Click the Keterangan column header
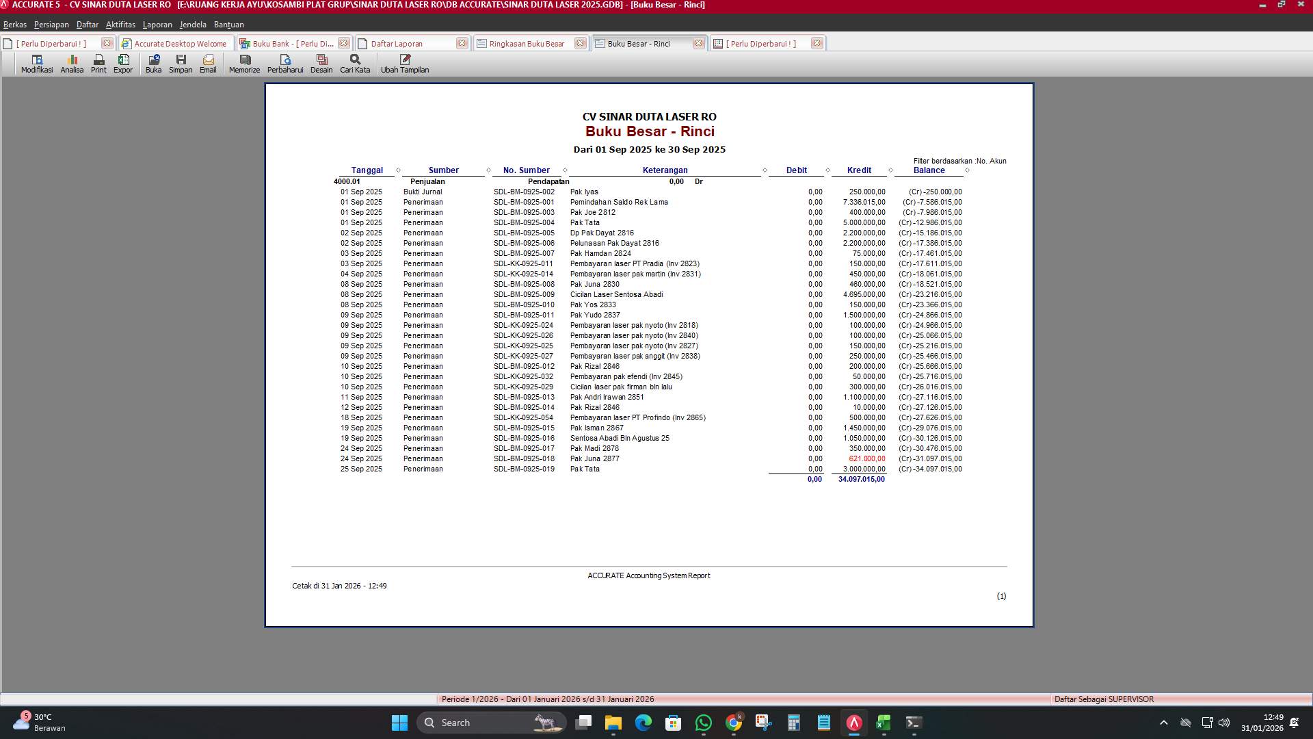The height and width of the screenshot is (739, 1313). 665,170
